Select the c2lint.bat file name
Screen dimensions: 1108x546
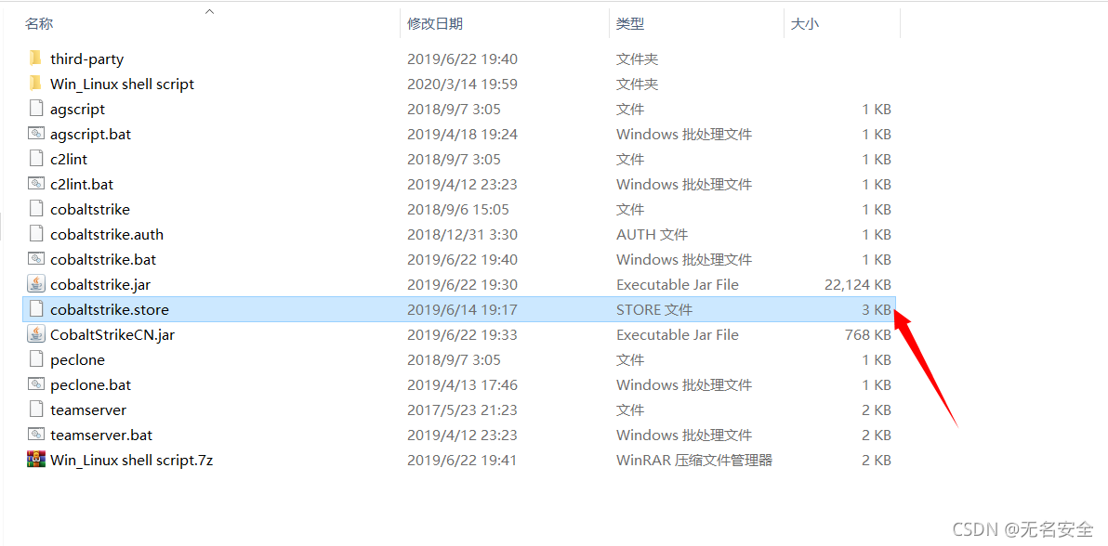pos(82,185)
